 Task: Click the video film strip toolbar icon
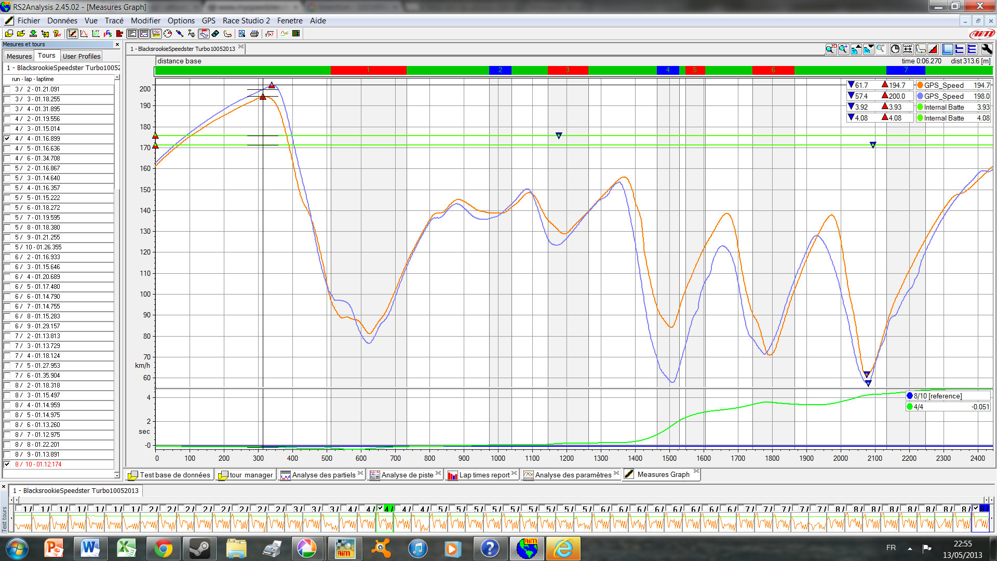click(296, 34)
